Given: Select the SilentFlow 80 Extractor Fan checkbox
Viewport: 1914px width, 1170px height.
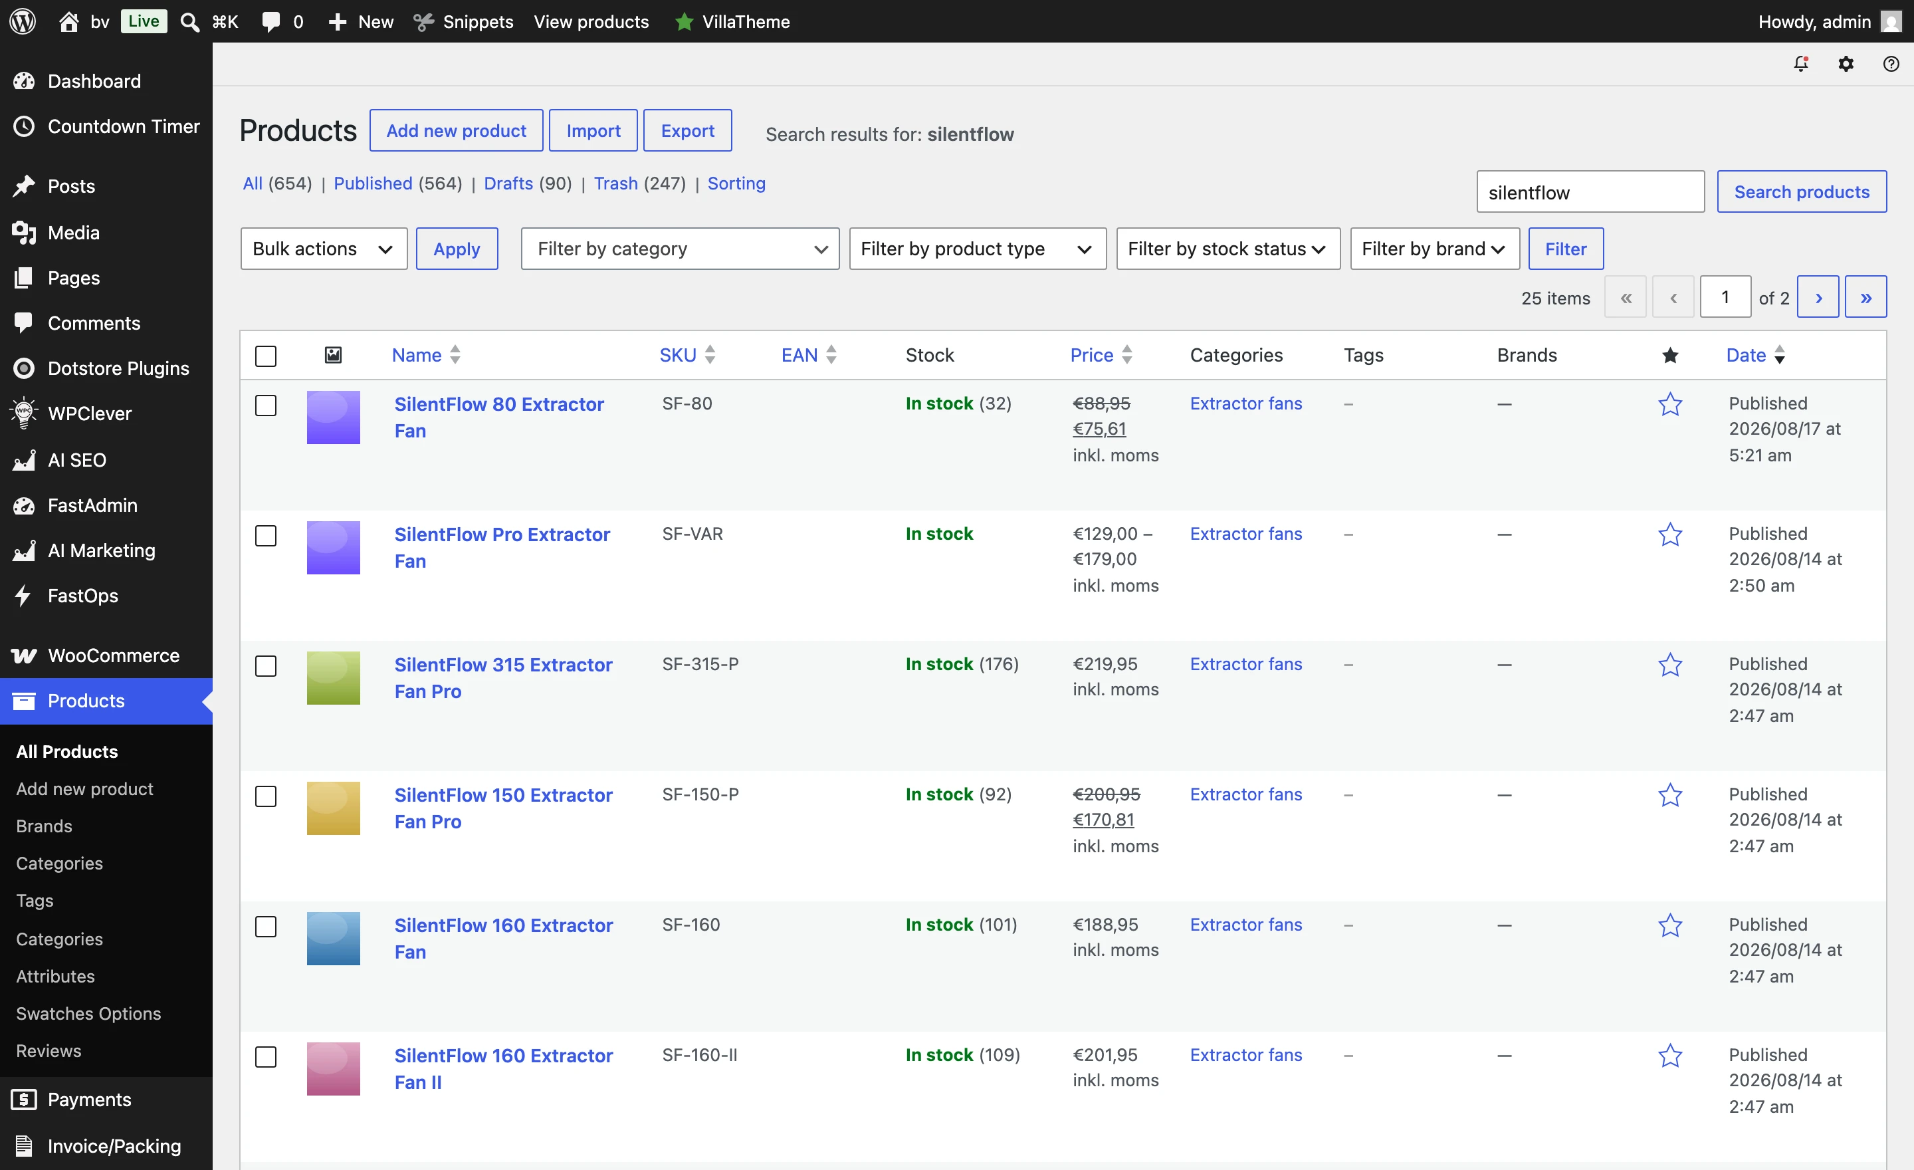Looking at the screenshot, I should coord(266,406).
